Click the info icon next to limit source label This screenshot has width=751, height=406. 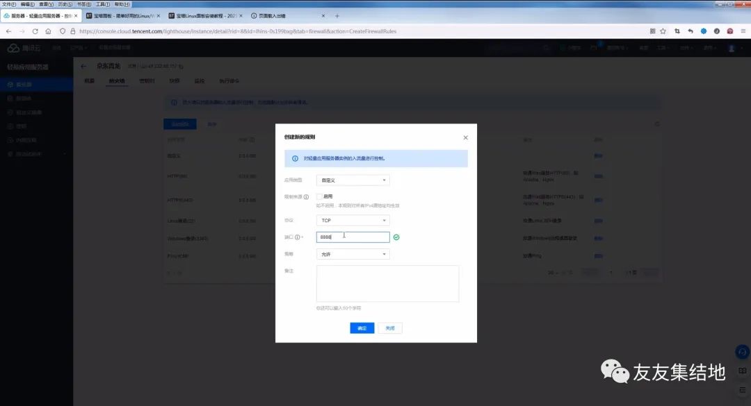click(x=306, y=197)
